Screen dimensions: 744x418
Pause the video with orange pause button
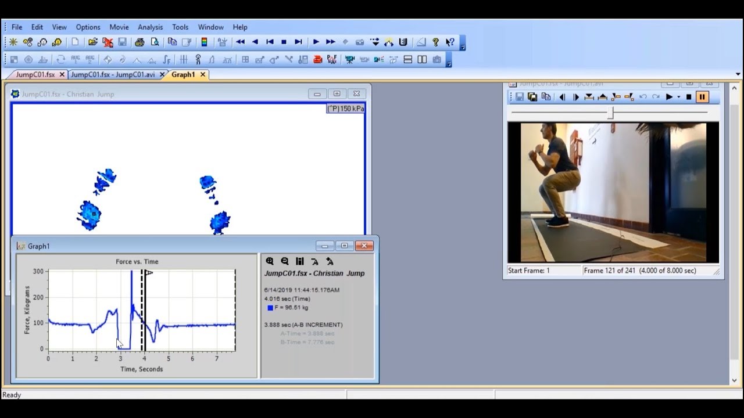tap(702, 97)
